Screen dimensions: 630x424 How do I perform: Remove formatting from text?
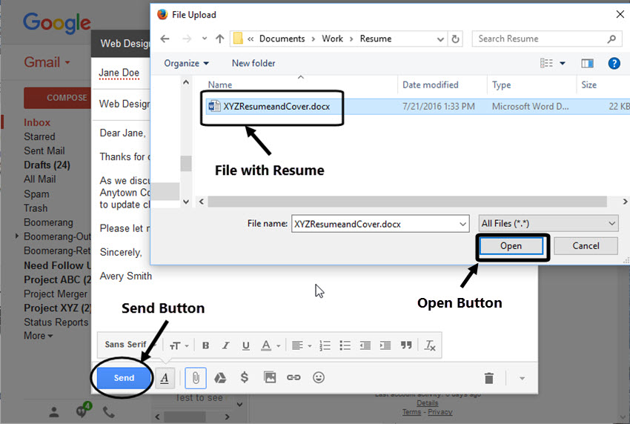(x=430, y=345)
